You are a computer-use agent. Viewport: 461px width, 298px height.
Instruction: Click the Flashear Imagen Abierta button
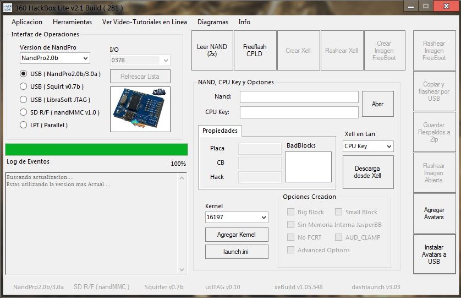[434, 173]
